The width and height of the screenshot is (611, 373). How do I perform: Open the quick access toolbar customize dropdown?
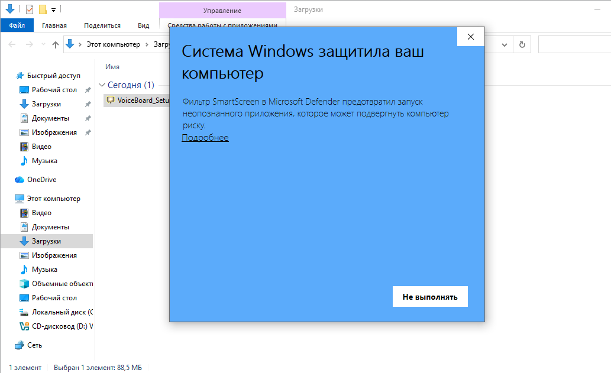53,9
